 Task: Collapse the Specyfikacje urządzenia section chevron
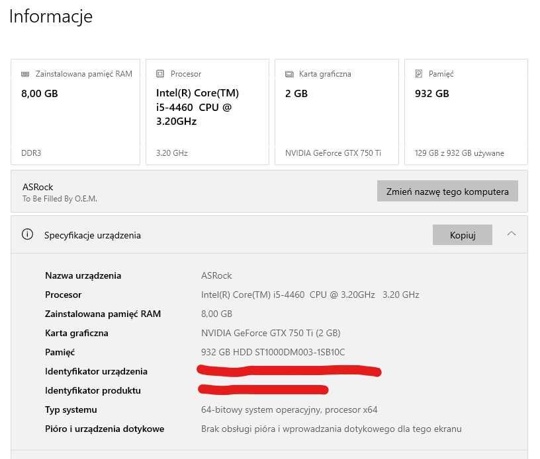(512, 234)
